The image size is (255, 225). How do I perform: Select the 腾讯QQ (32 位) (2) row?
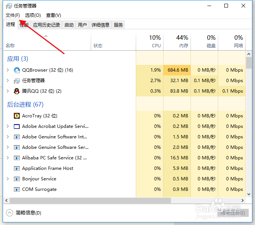124,91
